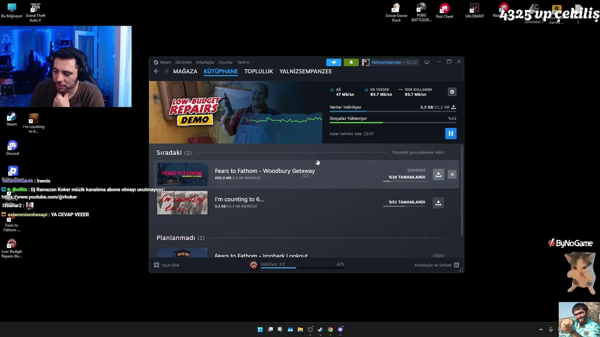
Task: Open Google Chrome from taskbar
Action: tap(330, 330)
